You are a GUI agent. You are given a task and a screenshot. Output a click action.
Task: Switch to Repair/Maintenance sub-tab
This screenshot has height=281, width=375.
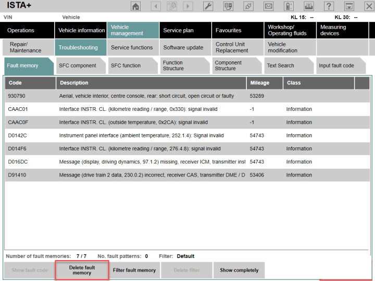coord(28,47)
